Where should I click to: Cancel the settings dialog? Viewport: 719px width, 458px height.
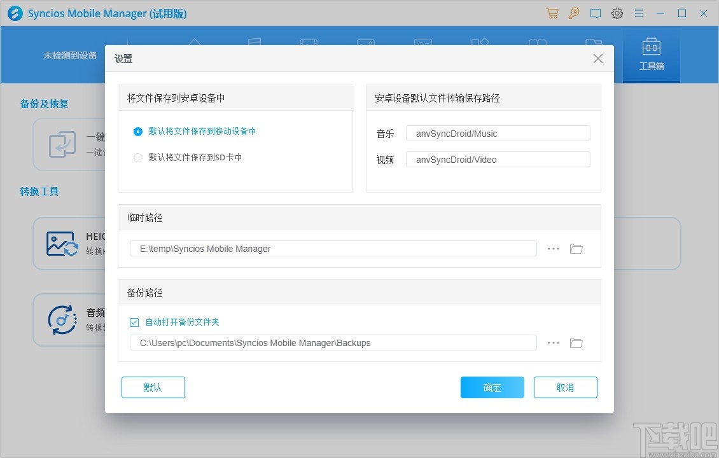pyautogui.click(x=565, y=387)
